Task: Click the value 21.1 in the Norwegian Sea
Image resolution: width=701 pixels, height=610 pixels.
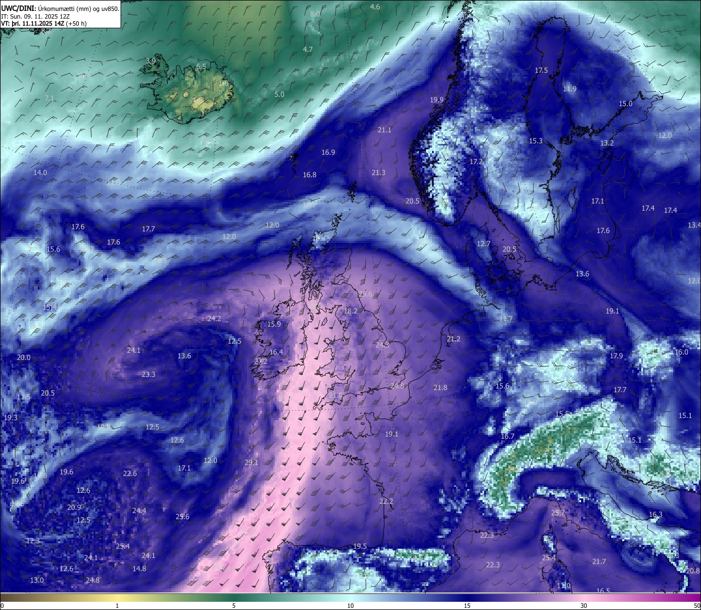Action: coord(384,130)
